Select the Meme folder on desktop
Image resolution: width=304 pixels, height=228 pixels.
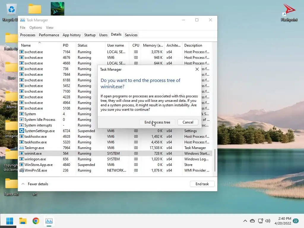point(11,100)
